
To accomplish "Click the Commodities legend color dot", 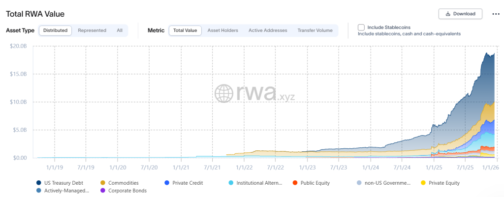I will pyautogui.click(x=103, y=183).
